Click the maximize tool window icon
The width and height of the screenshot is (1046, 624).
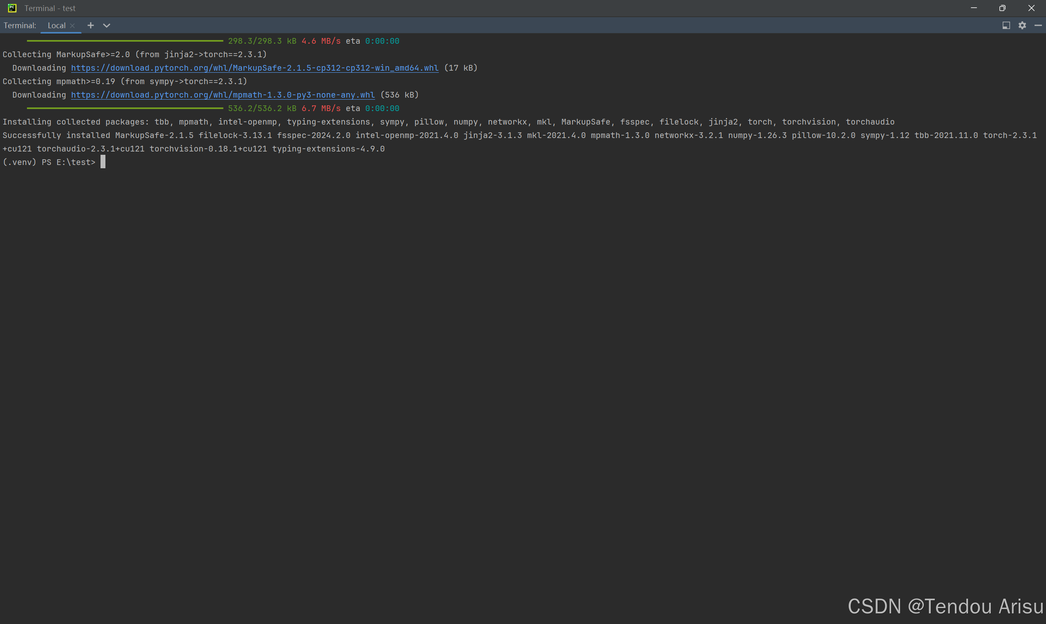point(1006,26)
